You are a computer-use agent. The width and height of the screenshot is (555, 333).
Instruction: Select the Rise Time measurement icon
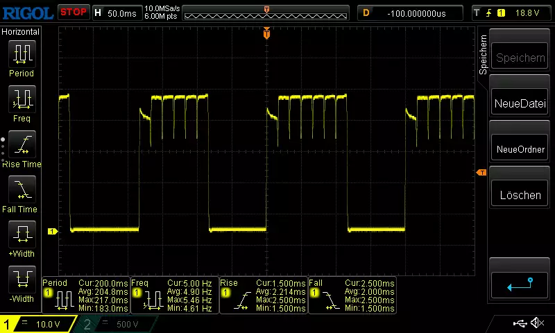(21, 144)
